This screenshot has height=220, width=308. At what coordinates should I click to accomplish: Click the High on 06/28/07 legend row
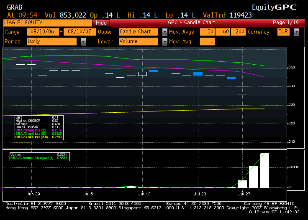coord(37,121)
